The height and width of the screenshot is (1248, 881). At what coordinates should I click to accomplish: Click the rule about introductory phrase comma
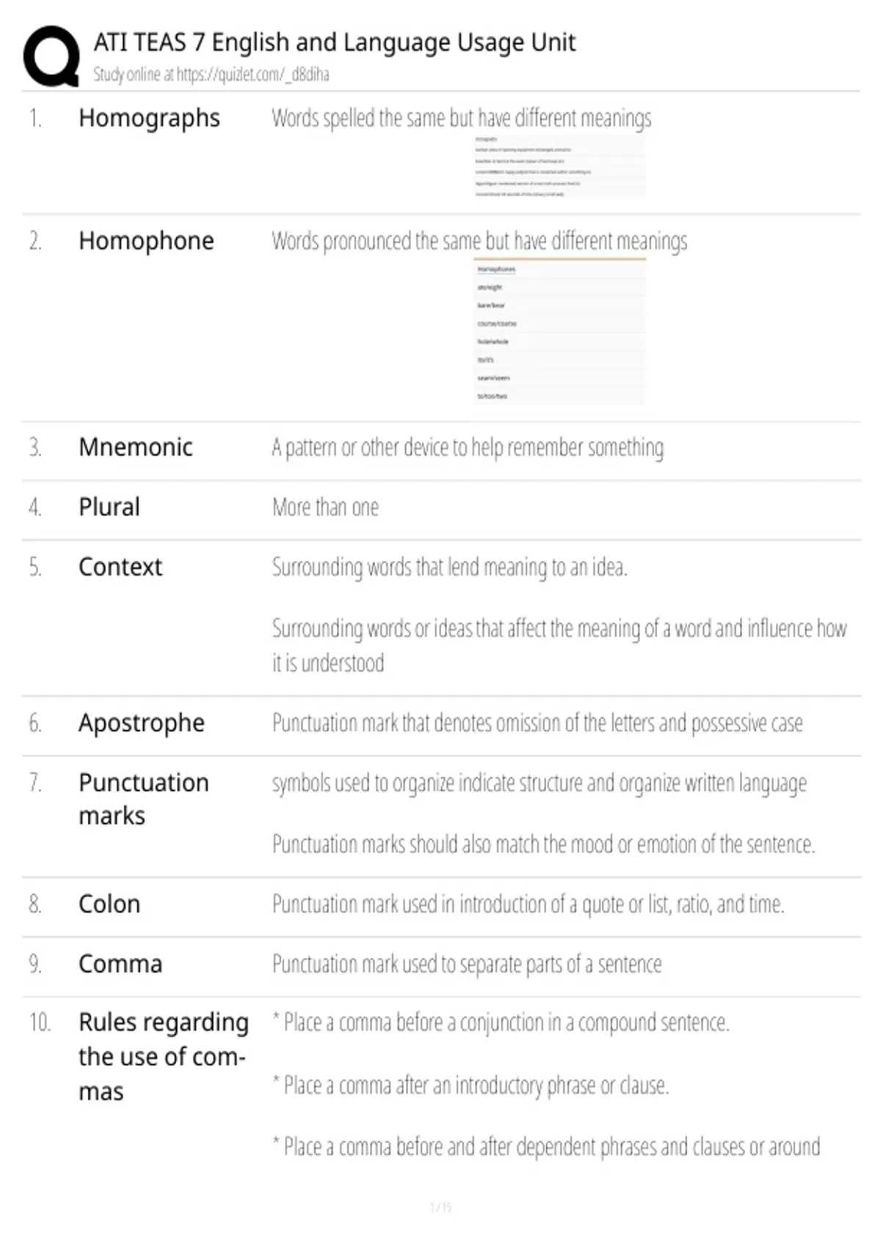point(471,1085)
